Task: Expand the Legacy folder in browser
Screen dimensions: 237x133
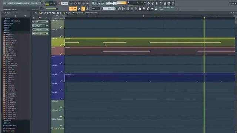Action: (x=7, y=25)
